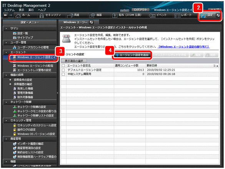225x169 pixels.
Task: Open ネットワーク制御リストの設定
Action: pos(35,116)
